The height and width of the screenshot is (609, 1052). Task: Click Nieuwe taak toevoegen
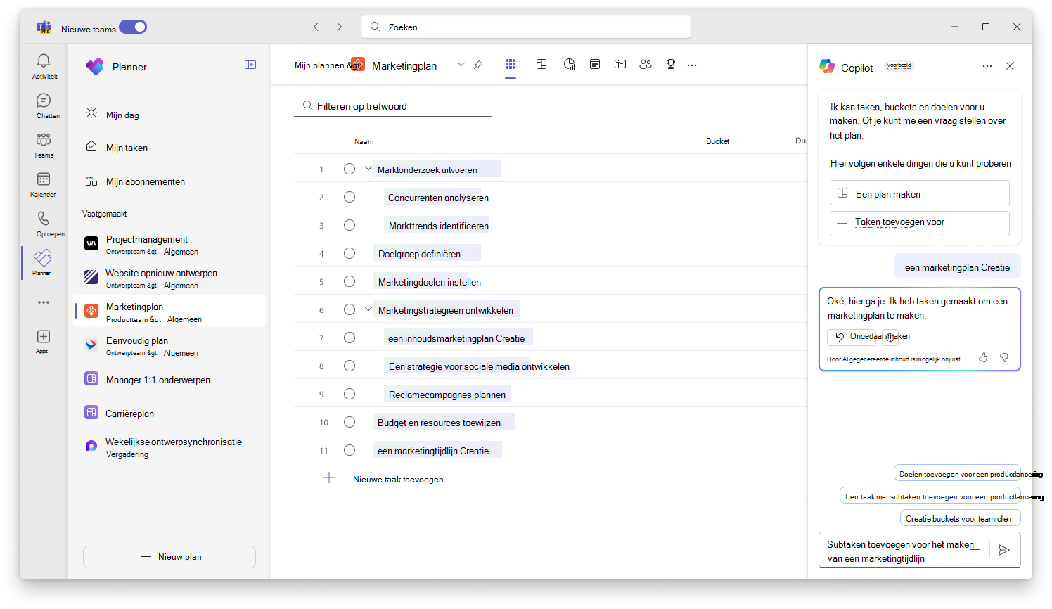[x=398, y=479]
